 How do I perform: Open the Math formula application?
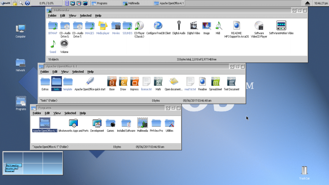pyautogui.click(x=158, y=82)
